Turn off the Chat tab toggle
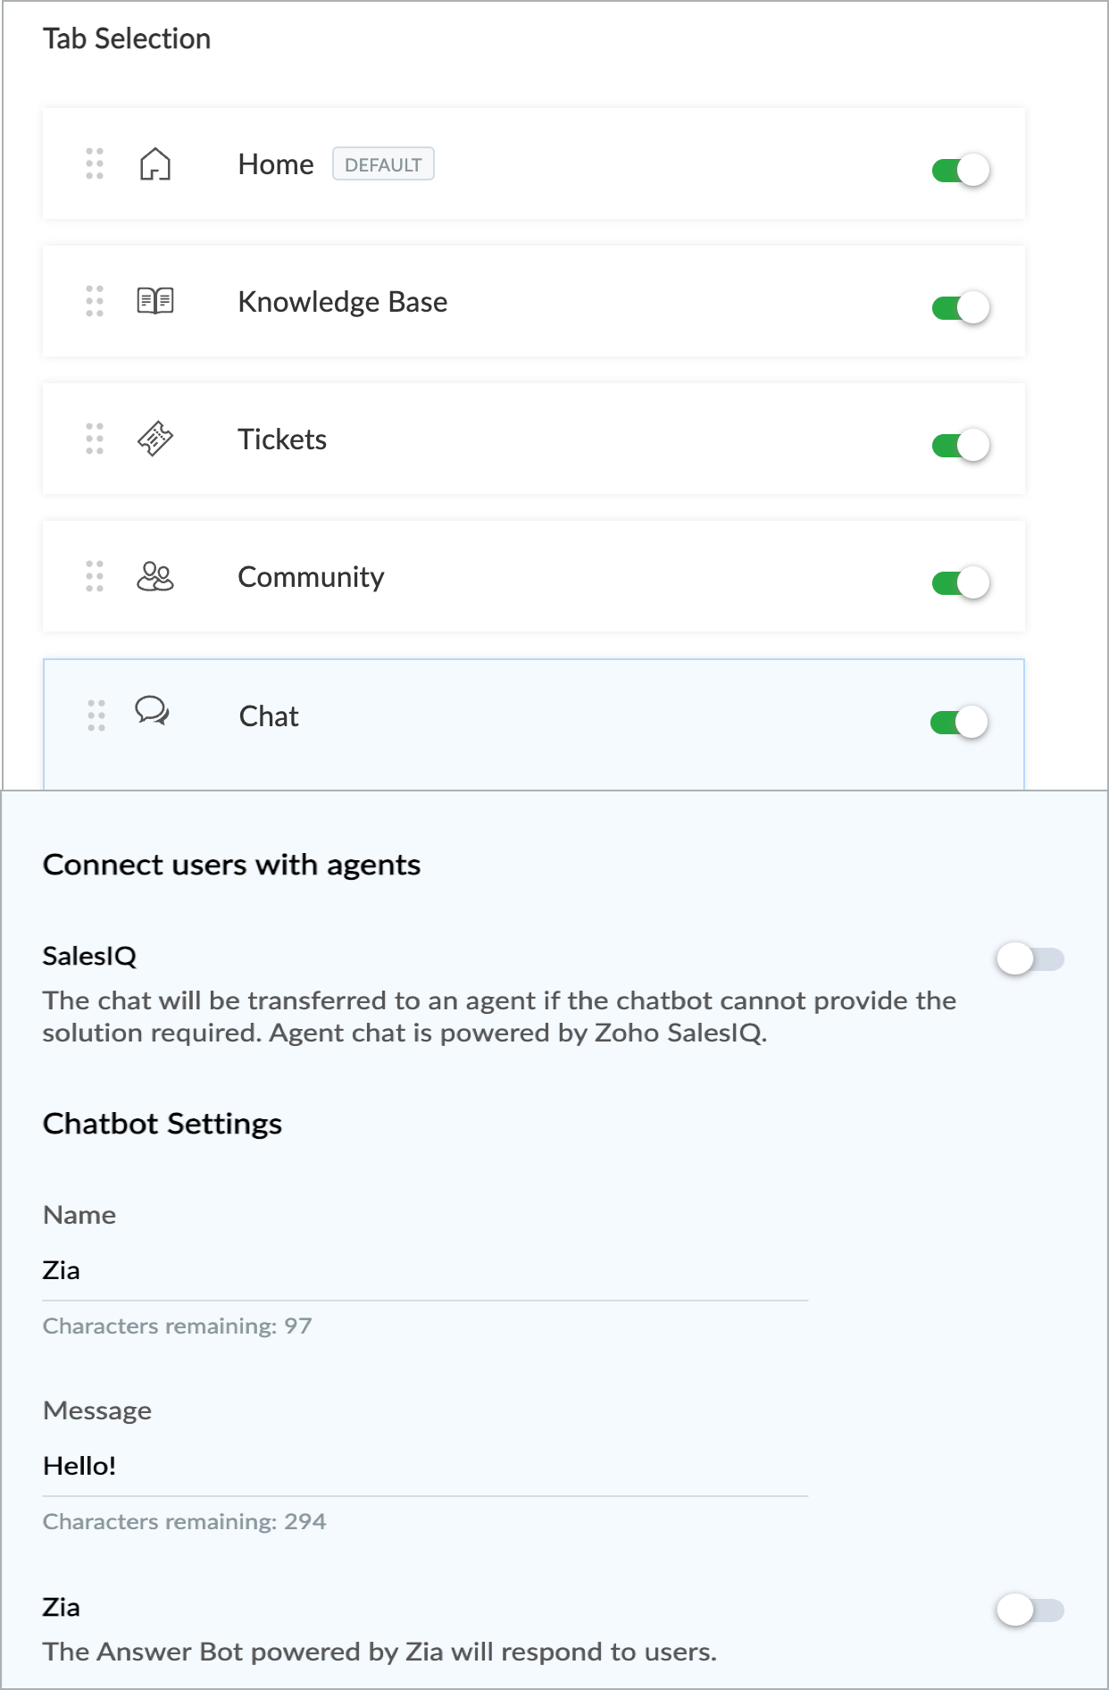The height and width of the screenshot is (1690, 1109). pos(959,722)
